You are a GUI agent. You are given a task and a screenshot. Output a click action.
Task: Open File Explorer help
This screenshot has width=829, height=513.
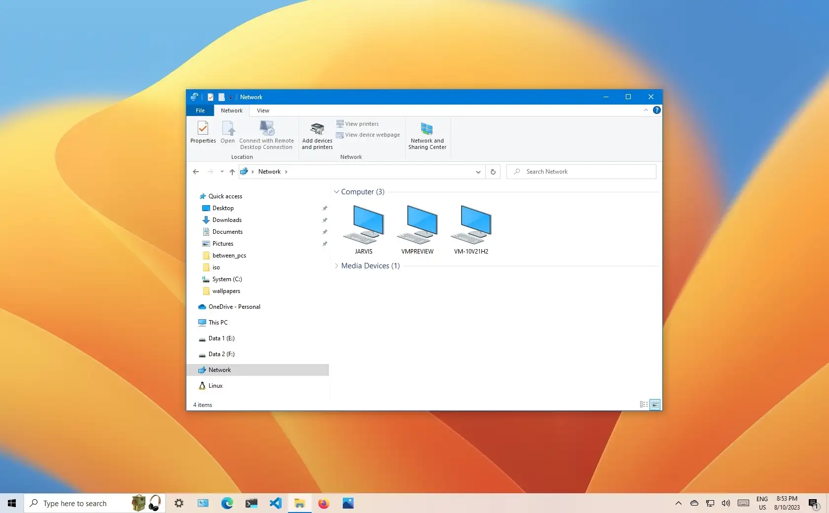pos(656,110)
